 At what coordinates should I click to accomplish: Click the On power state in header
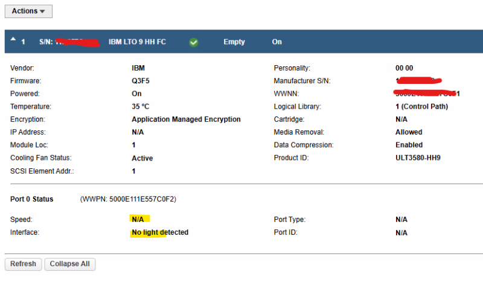[277, 42]
